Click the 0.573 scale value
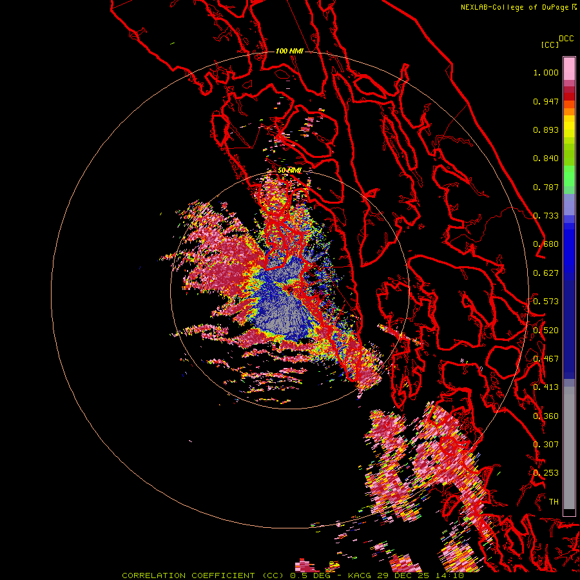The image size is (580, 580). coord(546,302)
